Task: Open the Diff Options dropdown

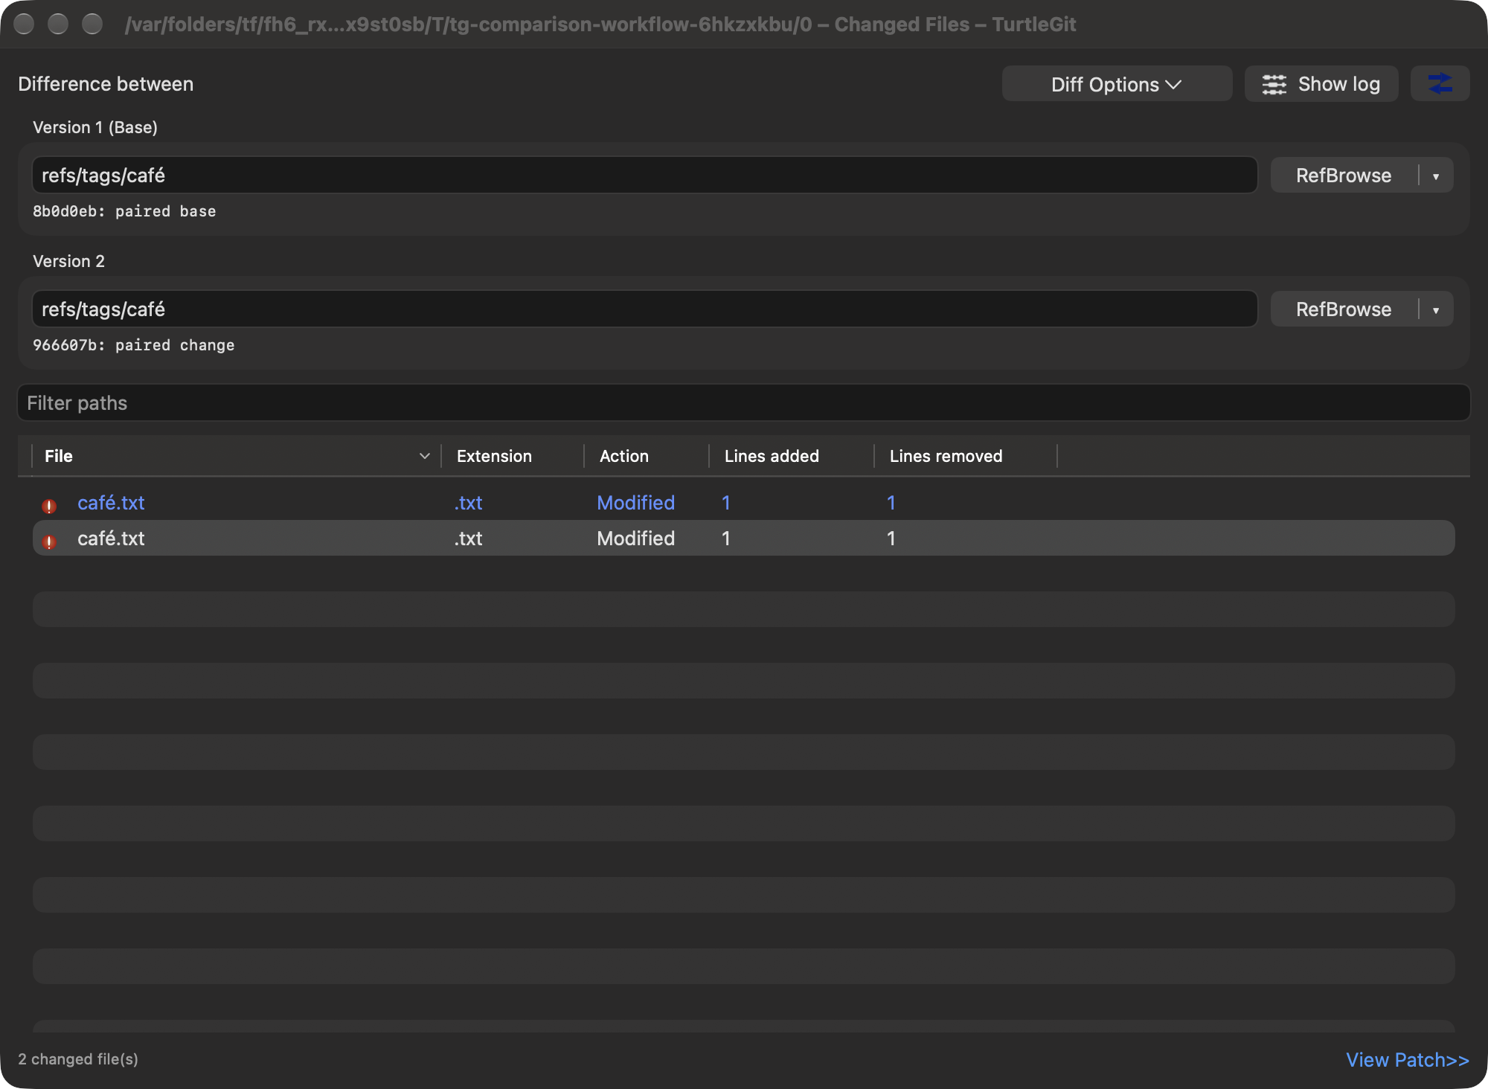Action: [1116, 84]
